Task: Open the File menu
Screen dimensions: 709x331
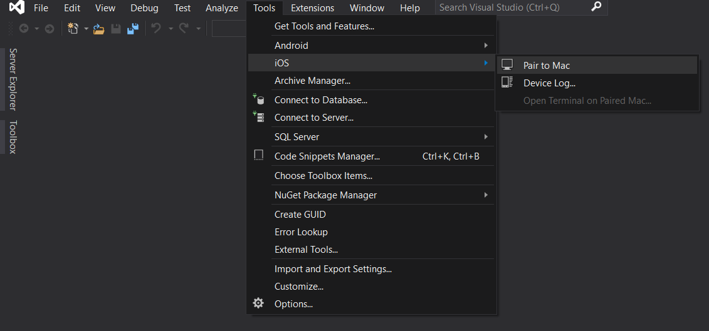Action: click(41, 8)
